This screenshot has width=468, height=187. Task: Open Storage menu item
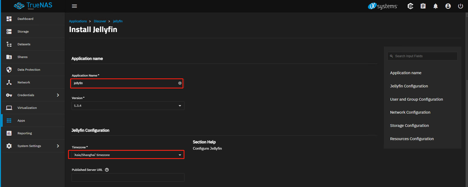click(33, 32)
